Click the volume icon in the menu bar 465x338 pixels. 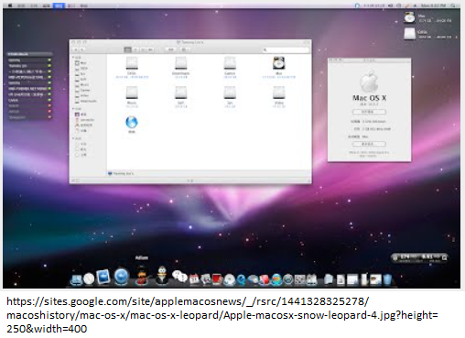pos(390,5)
